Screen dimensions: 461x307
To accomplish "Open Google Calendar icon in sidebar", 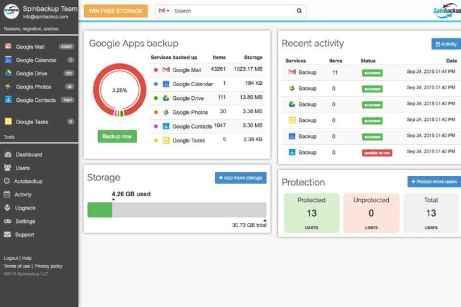I will [8, 60].
